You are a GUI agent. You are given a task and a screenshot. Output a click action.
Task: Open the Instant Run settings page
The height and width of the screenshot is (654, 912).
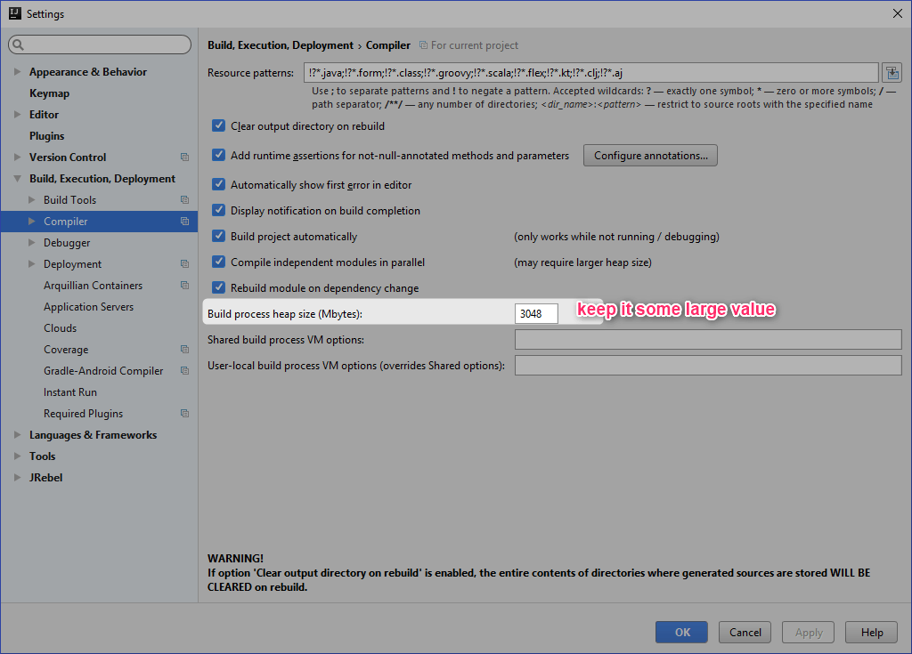69,392
